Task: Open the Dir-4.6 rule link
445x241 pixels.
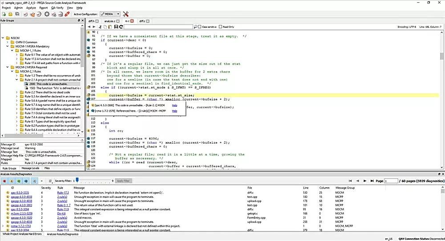Action: 61,213
